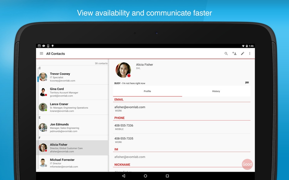
Task: Tap the recent apps square button
Action: tap(167, 176)
